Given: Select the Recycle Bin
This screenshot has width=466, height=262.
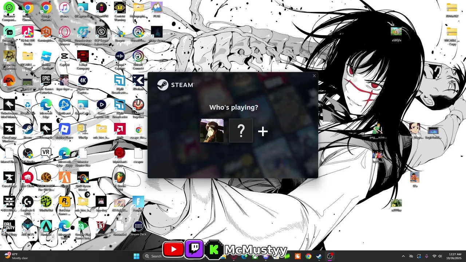Looking at the screenshot, I should point(28,107).
